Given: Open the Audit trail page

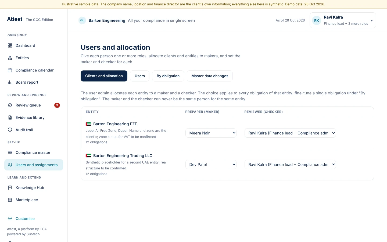Looking at the screenshot, I should click(34, 130).
